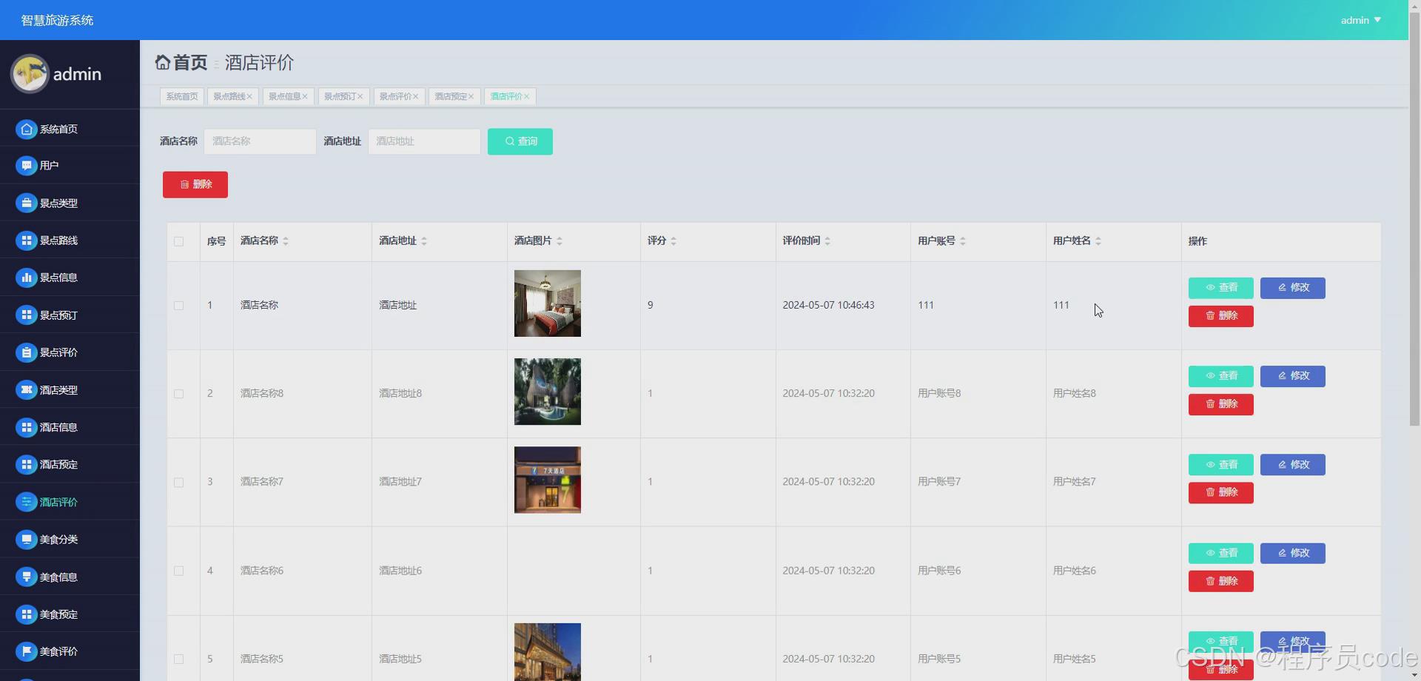Click 修改 for row 1 酒店名称
Screen dimensions: 1421x681
(x=1293, y=288)
